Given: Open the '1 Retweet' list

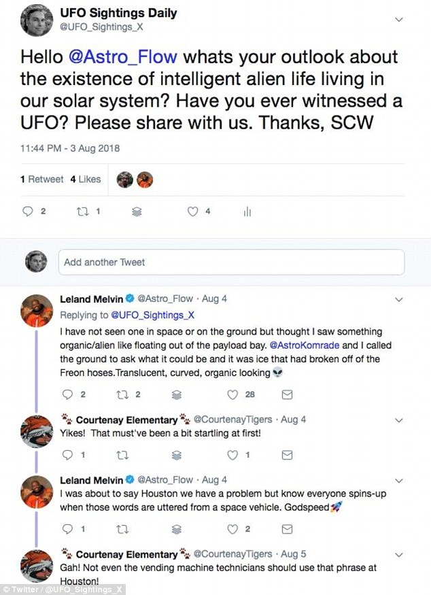Looking at the screenshot, I should point(41,180).
